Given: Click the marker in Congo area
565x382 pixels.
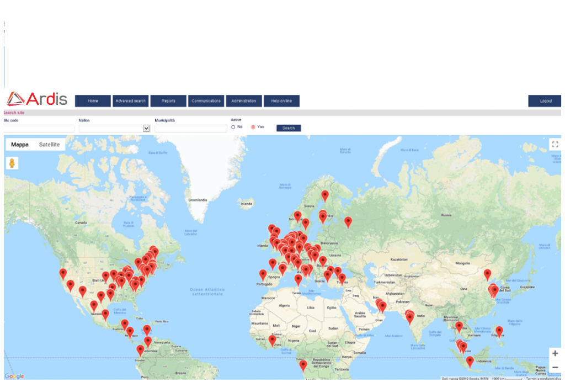Looking at the screenshot, I should [x=303, y=366].
